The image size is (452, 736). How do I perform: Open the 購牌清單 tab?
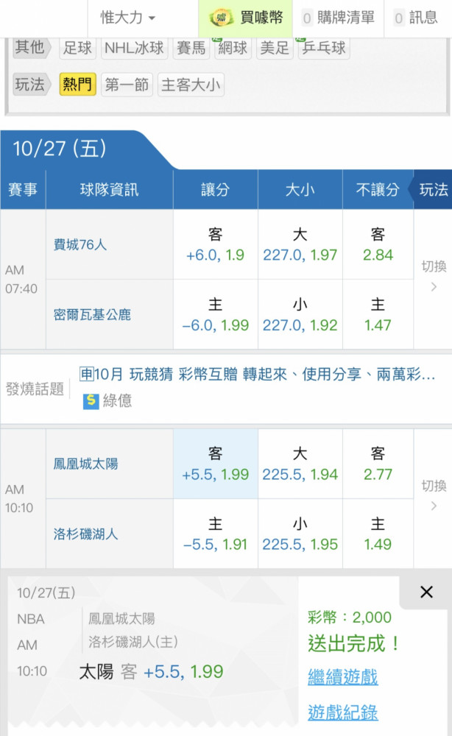339,18
